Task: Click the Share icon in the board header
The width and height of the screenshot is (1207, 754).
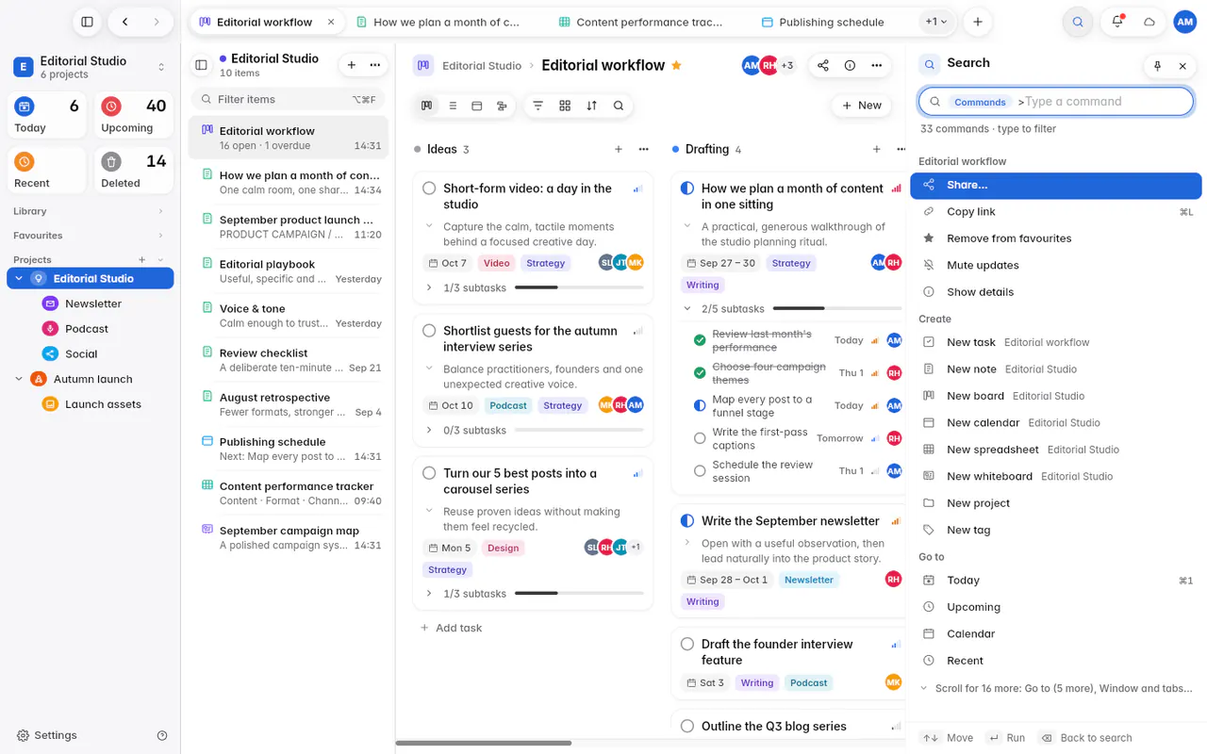Action: pos(823,65)
